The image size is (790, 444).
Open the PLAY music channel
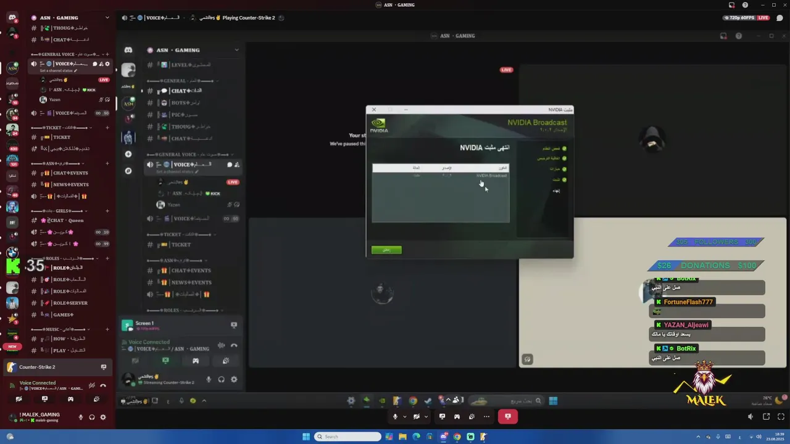tap(70, 350)
